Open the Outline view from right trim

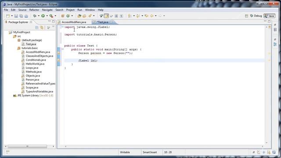[275, 44]
